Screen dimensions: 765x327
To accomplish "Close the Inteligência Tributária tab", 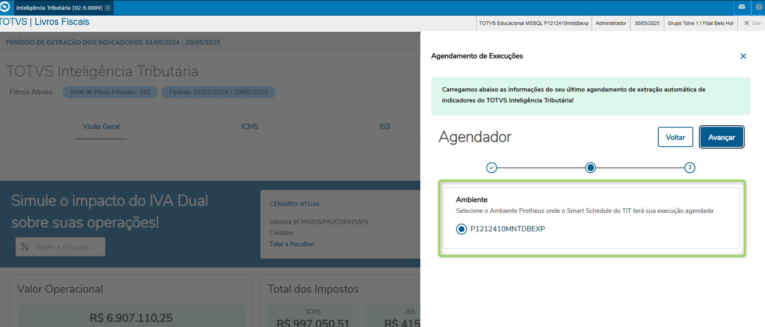I will pyautogui.click(x=108, y=8).
